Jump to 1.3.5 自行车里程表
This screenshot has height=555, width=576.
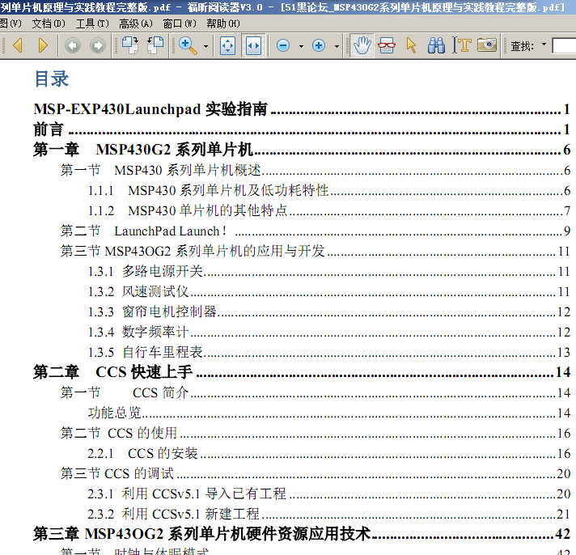(329, 352)
